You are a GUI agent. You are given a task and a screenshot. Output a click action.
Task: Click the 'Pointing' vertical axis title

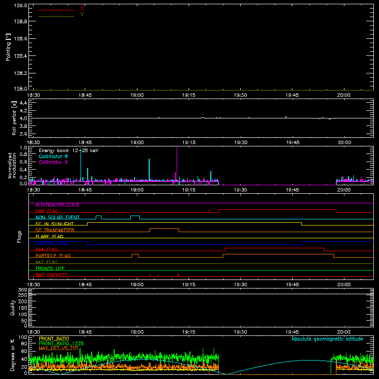pos(9,47)
